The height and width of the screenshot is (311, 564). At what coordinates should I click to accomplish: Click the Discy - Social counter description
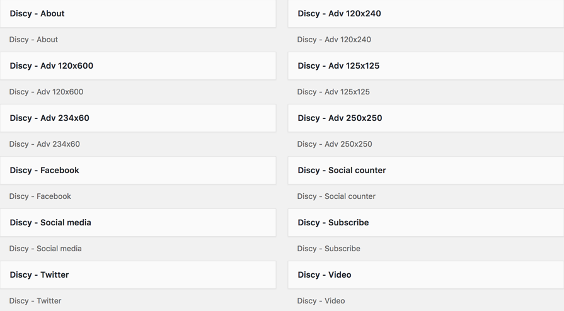(x=337, y=196)
